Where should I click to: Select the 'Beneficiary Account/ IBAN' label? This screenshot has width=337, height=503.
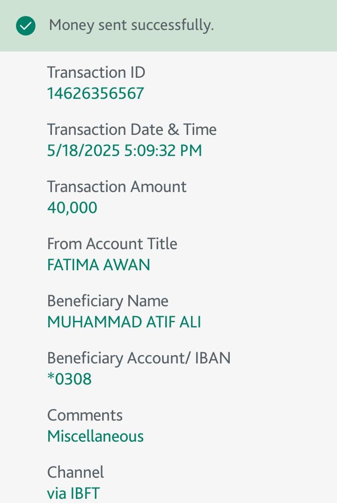coord(139,358)
